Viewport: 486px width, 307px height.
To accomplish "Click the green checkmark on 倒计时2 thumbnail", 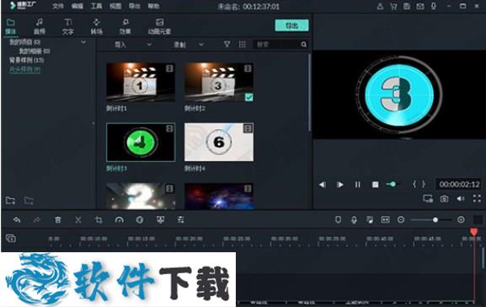I will [248, 97].
